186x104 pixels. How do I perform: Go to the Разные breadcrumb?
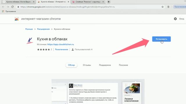pos(29,29)
